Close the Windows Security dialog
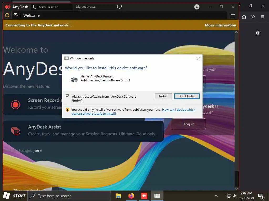 click(199, 58)
